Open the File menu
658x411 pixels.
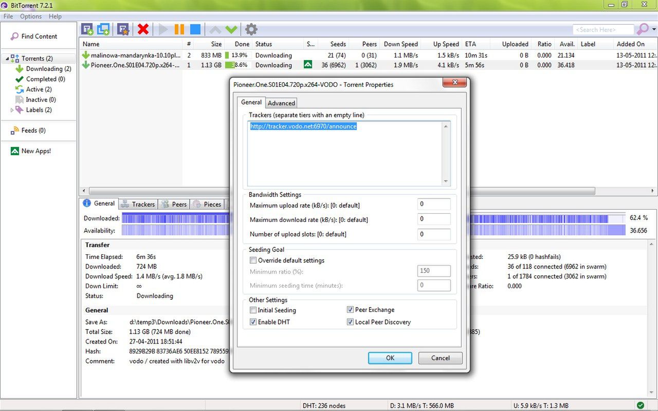click(8, 16)
